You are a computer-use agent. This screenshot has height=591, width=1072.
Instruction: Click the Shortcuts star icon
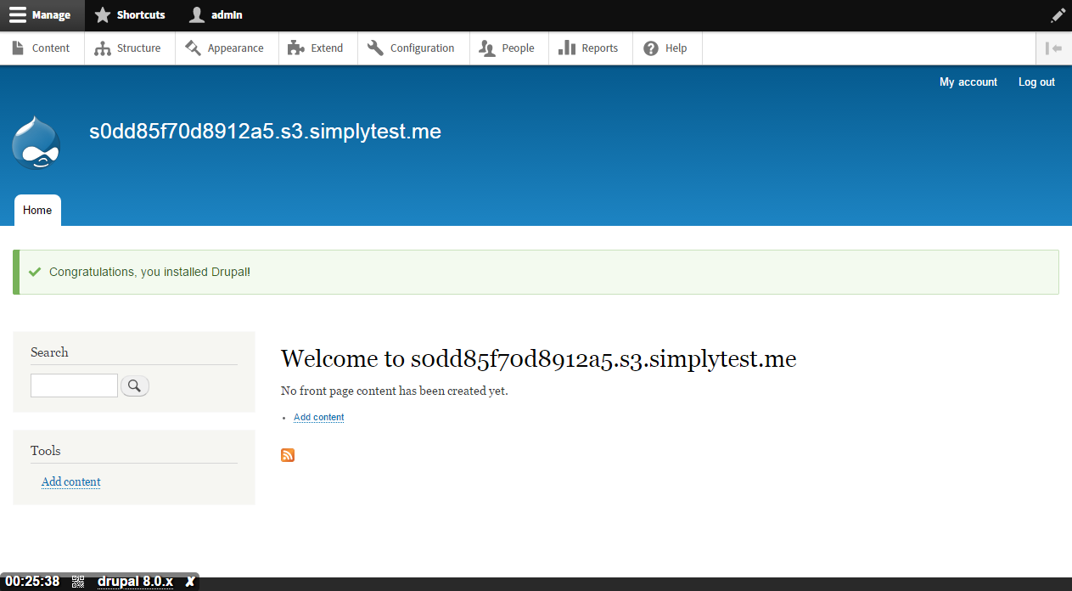coord(101,14)
